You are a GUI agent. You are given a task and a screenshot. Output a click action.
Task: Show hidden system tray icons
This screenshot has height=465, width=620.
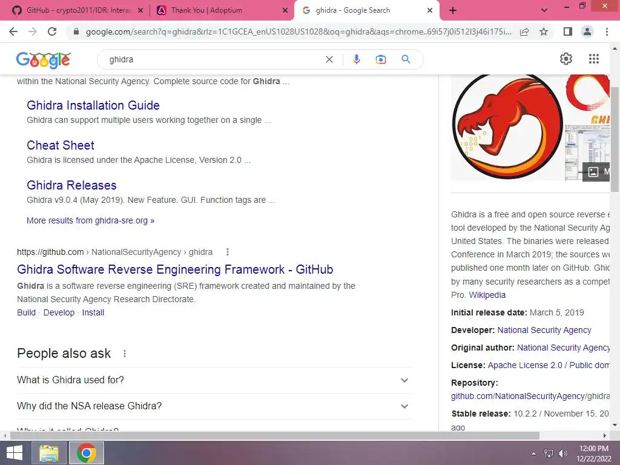coord(533,453)
